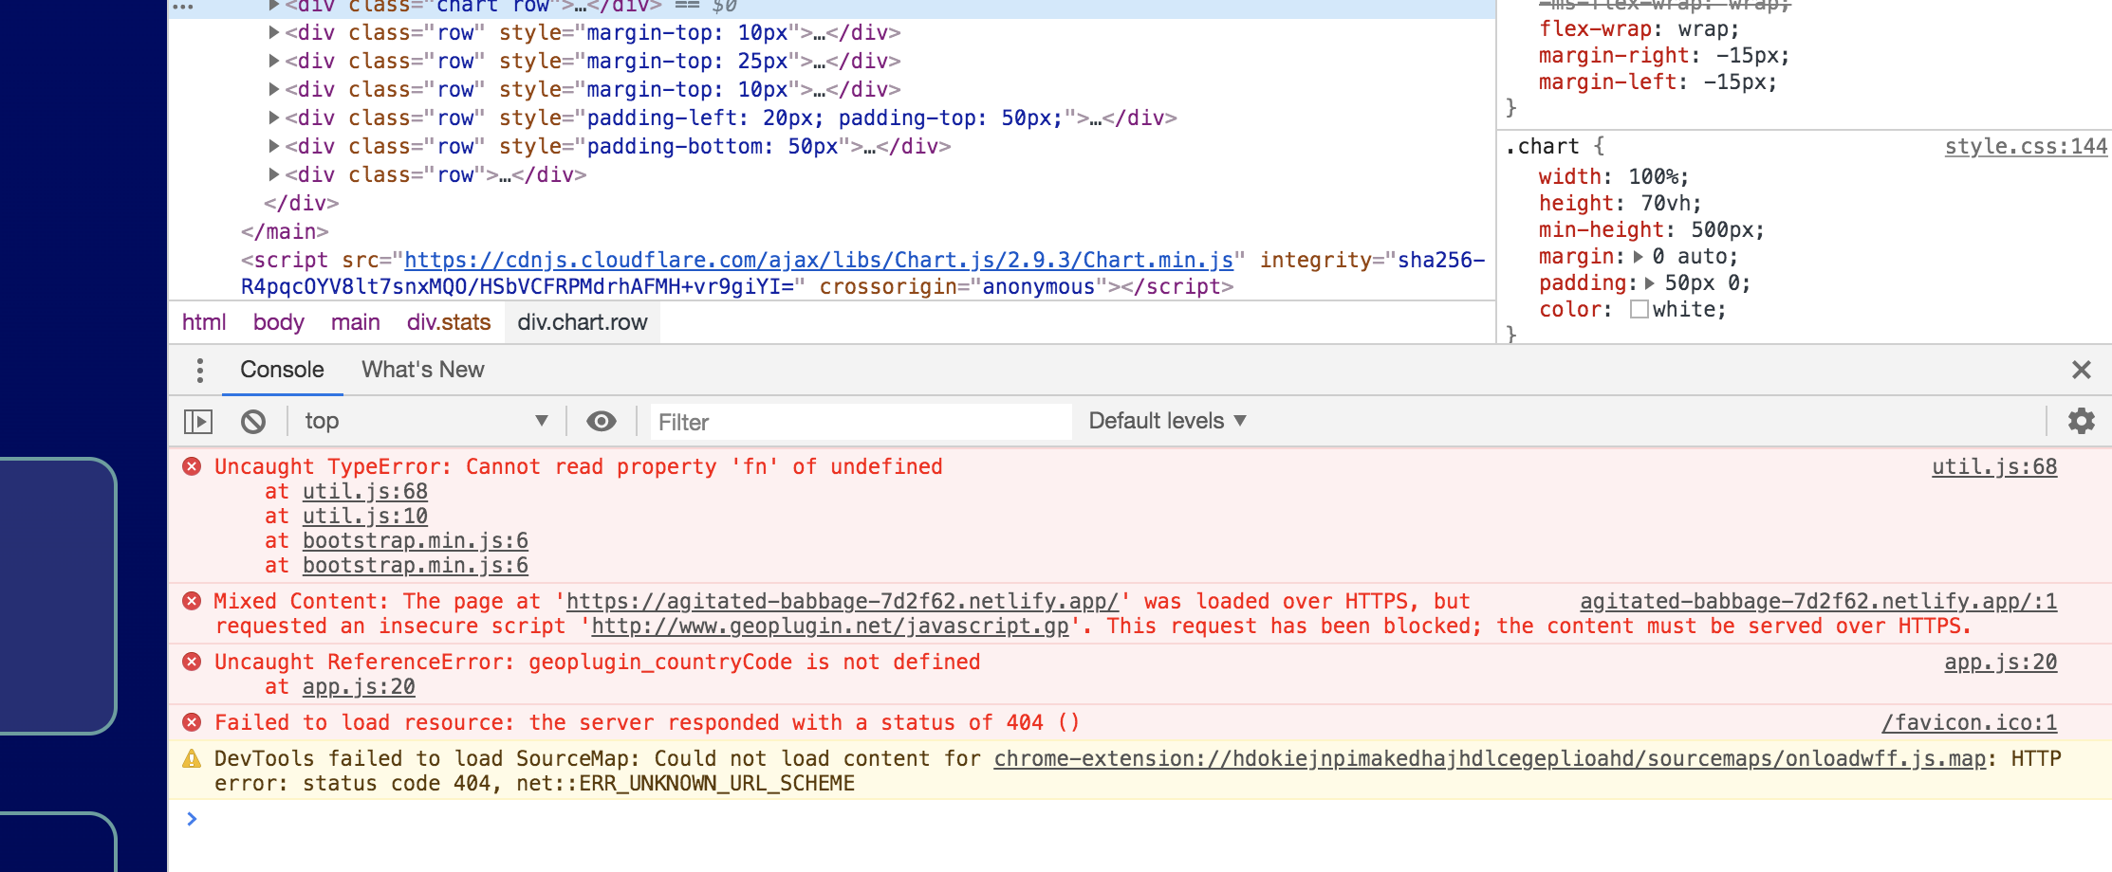This screenshot has width=2112, height=872.
Task: Select div.stats in the breadcrumb
Action: 449,322
